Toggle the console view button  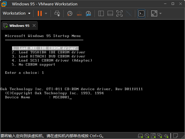click(141, 14)
